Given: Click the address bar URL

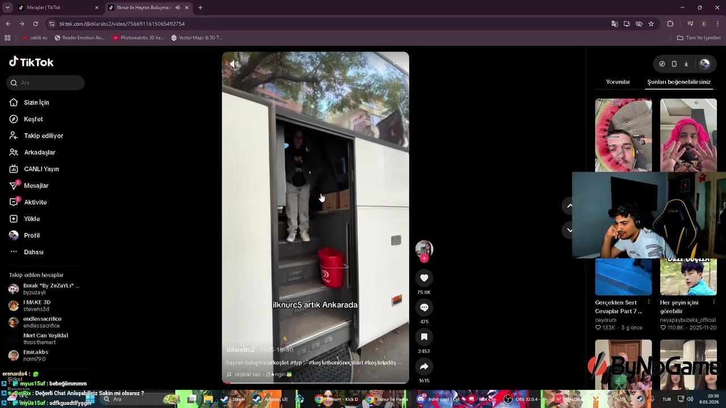Looking at the screenshot, I should click(x=122, y=24).
